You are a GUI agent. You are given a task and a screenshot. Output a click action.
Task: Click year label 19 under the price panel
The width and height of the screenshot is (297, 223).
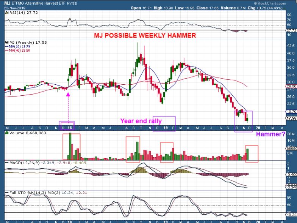click(165, 128)
